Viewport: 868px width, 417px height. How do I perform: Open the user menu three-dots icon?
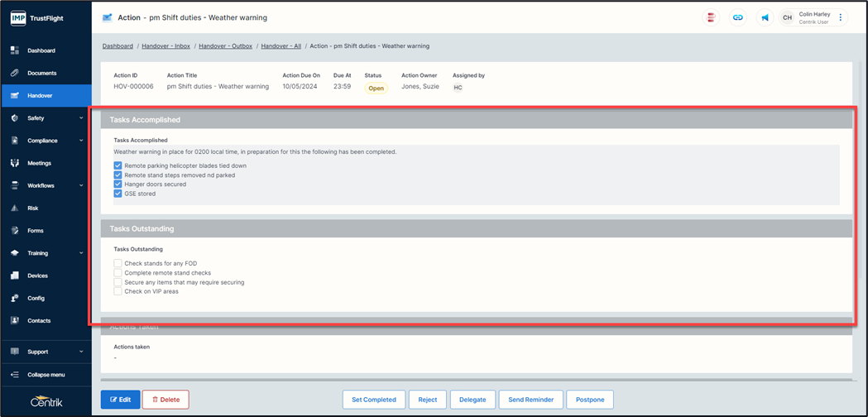[x=841, y=17]
